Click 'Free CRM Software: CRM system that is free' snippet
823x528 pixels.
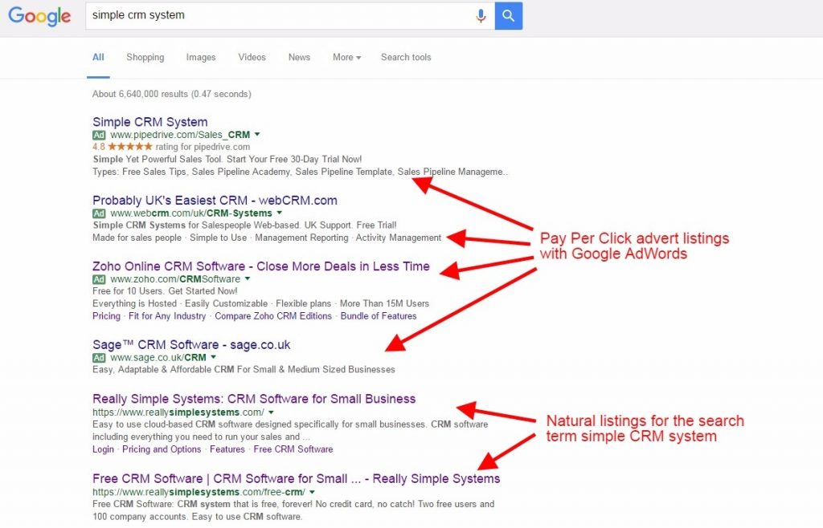tap(293, 510)
